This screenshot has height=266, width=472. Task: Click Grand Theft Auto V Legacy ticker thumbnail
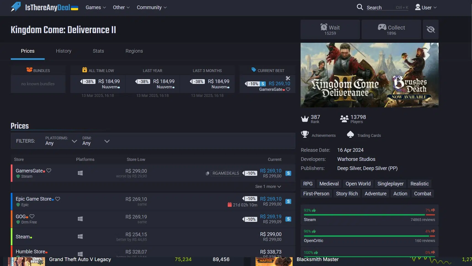pyautogui.click(x=26, y=262)
